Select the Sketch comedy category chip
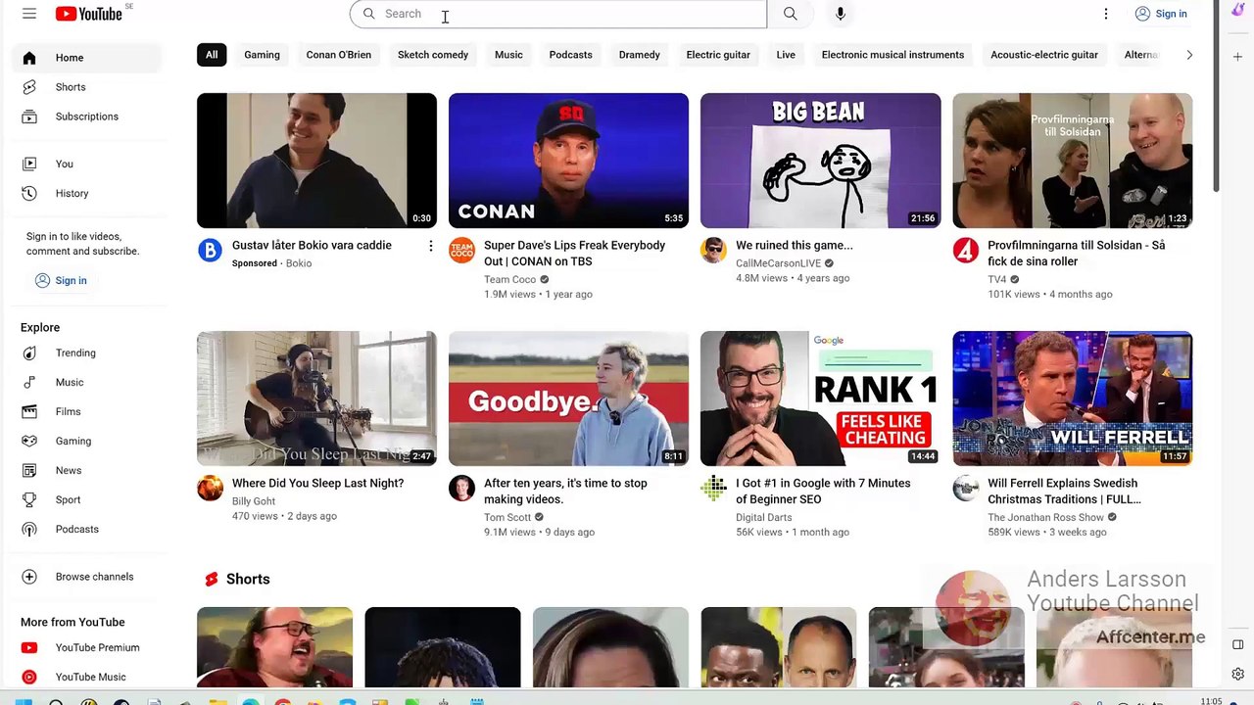The width and height of the screenshot is (1254, 705). [433, 55]
